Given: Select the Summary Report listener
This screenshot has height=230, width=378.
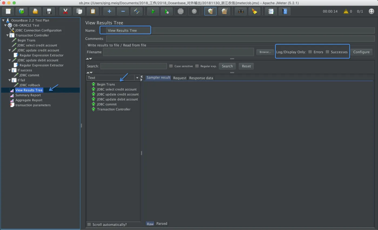Looking at the screenshot, I should click(28, 95).
